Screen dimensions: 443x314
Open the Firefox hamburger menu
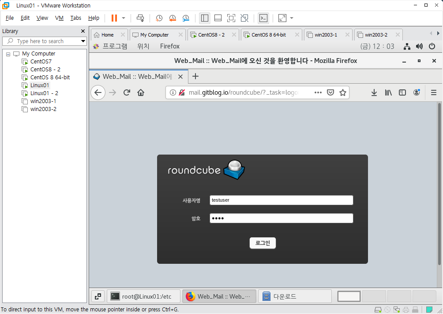[x=434, y=92]
